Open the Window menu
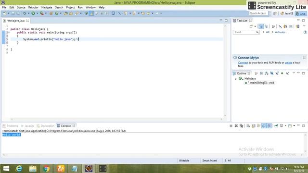The image size is (308, 173). tap(90, 8)
